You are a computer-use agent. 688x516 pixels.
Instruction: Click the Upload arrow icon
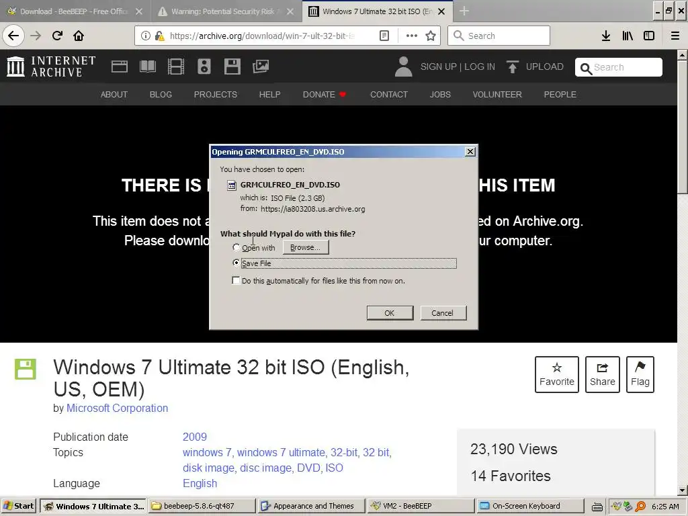click(x=512, y=67)
